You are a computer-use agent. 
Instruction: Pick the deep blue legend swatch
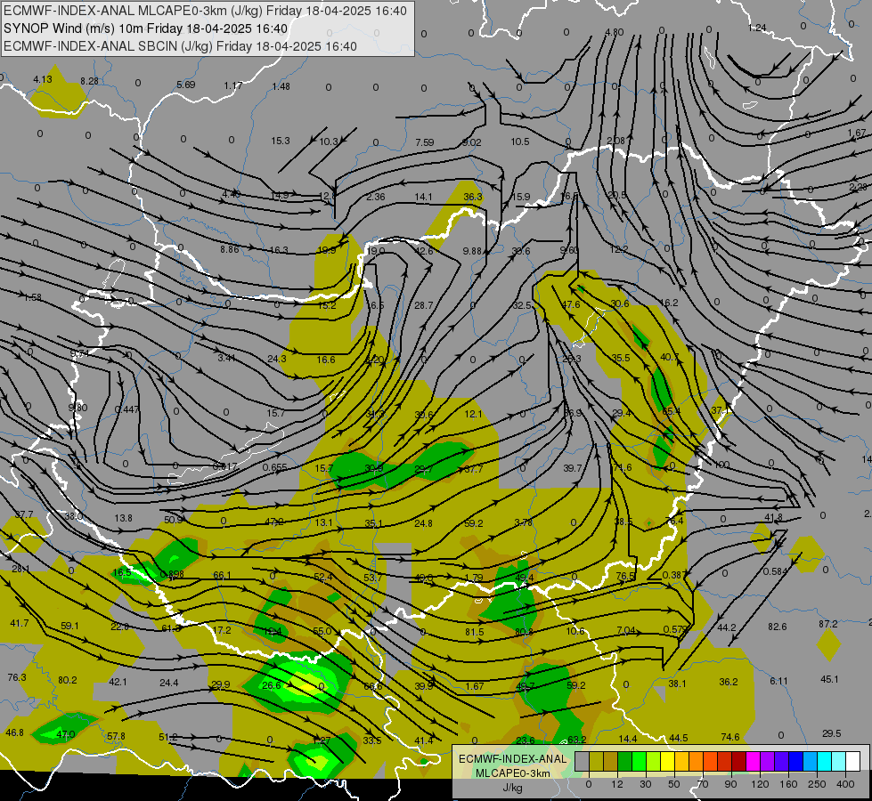click(x=796, y=762)
